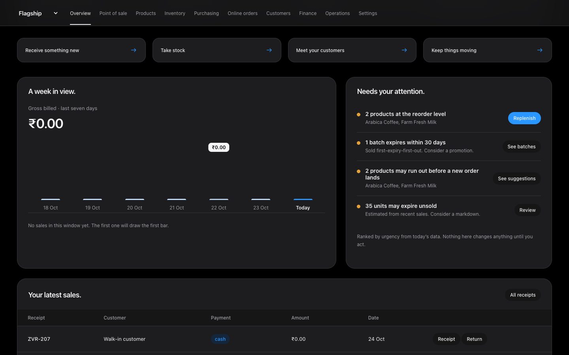Viewport: 569px width, 355px height.
Task: Click the ZVR-207 receipt number
Action: point(39,339)
